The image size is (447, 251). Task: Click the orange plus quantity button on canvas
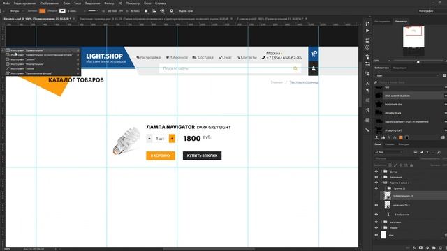point(172,138)
